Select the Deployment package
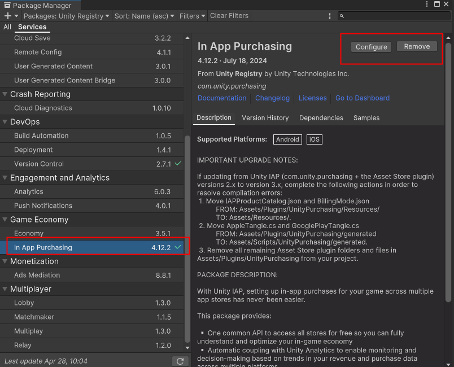The image size is (454, 367). tap(92, 150)
